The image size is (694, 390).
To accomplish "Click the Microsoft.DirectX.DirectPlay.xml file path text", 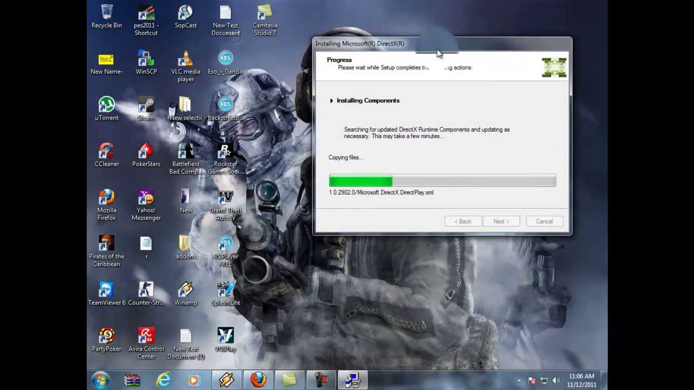I will pyautogui.click(x=381, y=192).
